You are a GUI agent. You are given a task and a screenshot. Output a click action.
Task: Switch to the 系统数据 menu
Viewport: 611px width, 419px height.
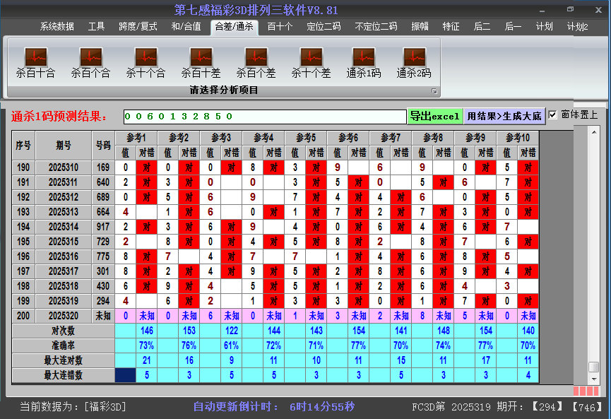[56, 27]
